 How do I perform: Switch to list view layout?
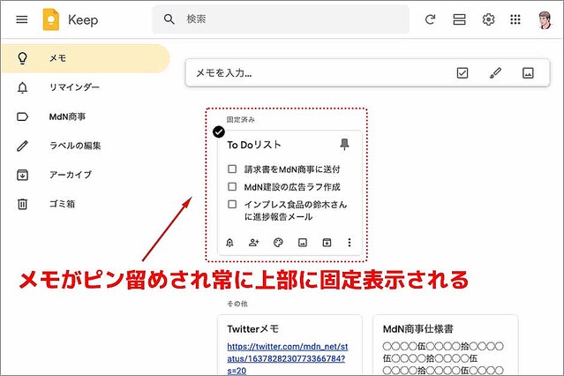click(459, 19)
